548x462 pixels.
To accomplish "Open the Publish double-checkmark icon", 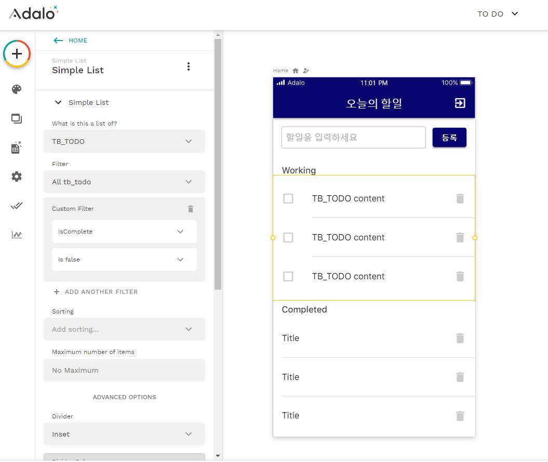I will [17, 206].
